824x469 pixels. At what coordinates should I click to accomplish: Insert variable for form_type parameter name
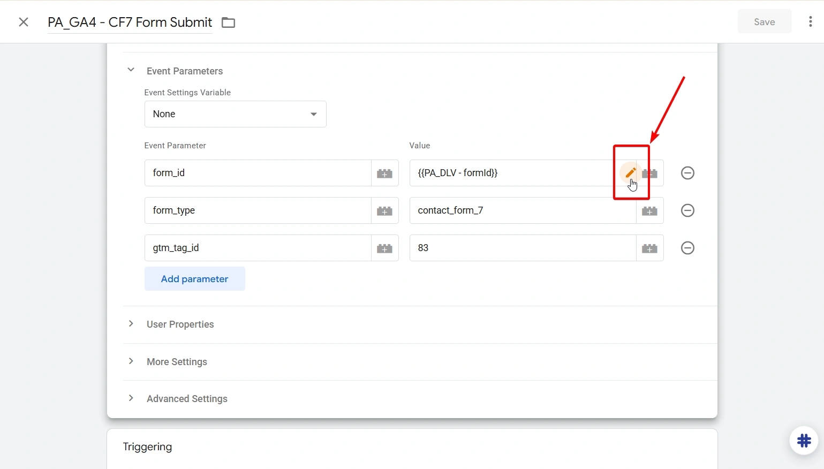[x=384, y=210]
